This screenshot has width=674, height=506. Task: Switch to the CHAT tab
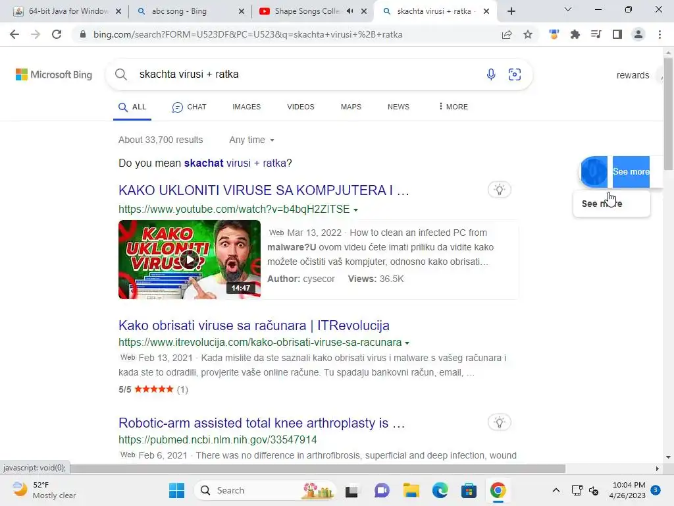tap(189, 107)
